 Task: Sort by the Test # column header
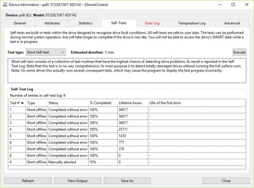click(17, 103)
